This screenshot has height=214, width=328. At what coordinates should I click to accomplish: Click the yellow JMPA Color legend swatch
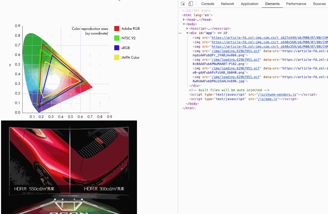(x=117, y=57)
